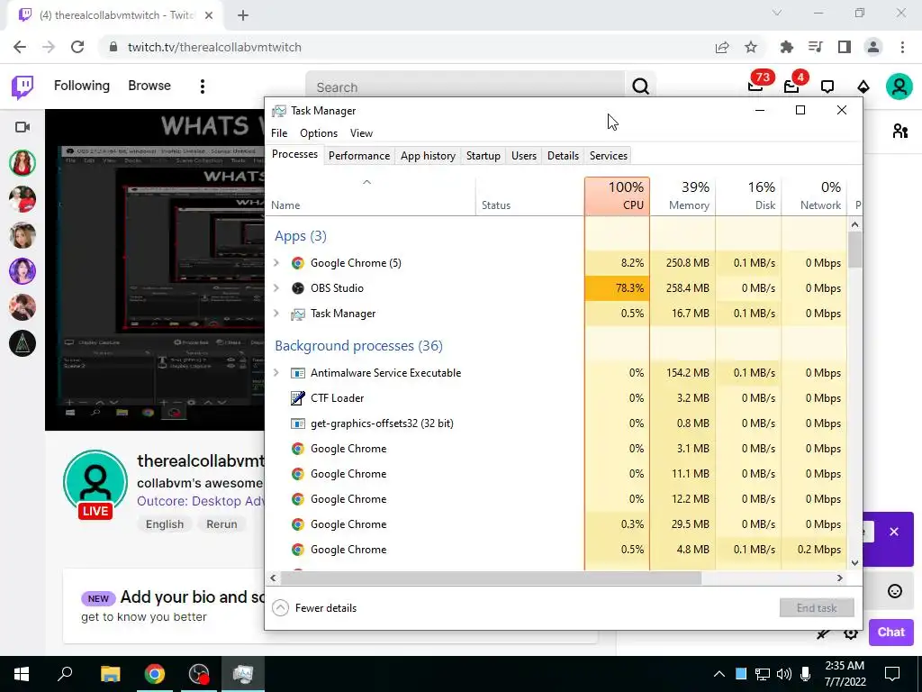The image size is (922, 692).
Task: Open File Explorer from the taskbar
Action: [x=110, y=674]
